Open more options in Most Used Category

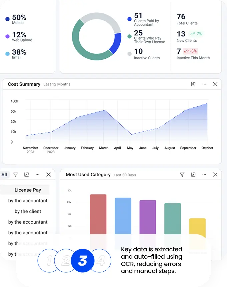tap(204, 175)
